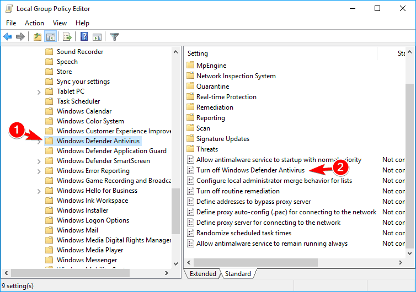Select Sync your settings in tree
This screenshot has height=292, width=416.
(83, 82)
